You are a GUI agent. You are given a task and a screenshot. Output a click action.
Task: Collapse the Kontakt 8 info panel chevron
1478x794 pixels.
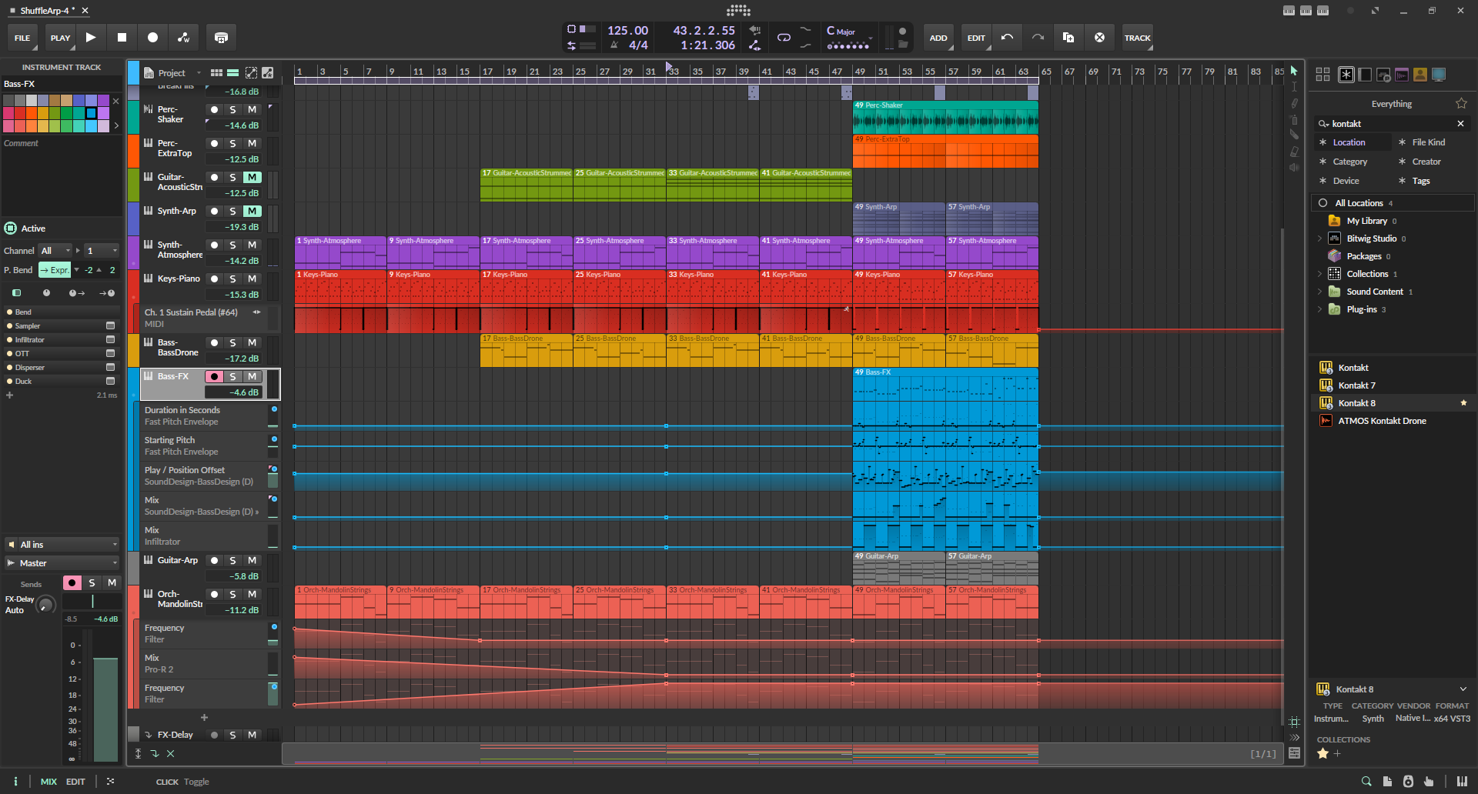[x=1463, y=689]
